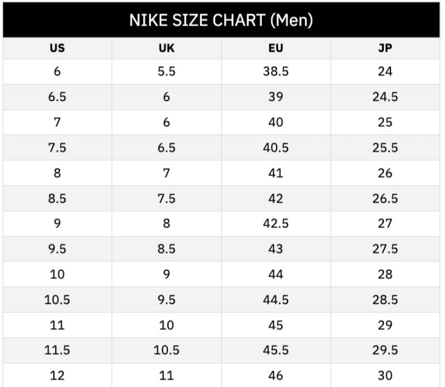Click US size 11.5 cell
Screen dimensions: 445x387
[x=57, y=350]
